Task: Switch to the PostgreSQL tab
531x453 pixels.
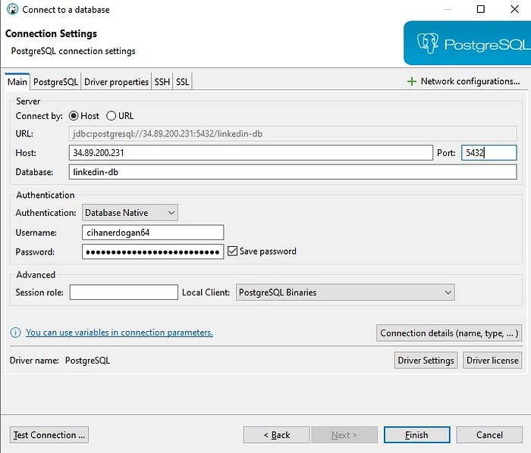Action: coord(55,82)
